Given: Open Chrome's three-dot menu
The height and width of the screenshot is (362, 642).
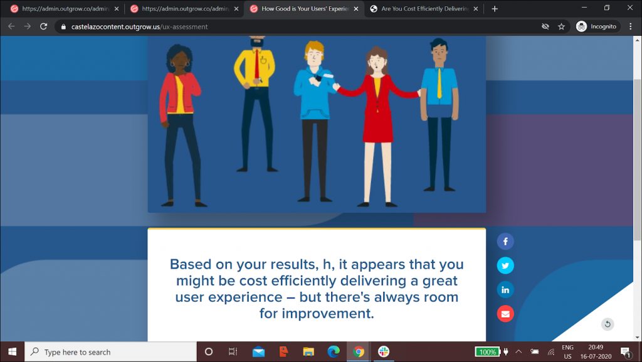Looking at the screenshot, I should click(631, 26).
